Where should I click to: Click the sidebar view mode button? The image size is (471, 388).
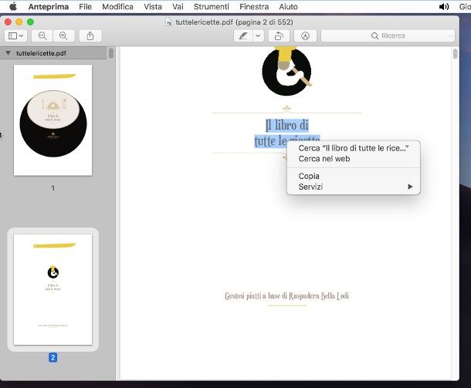16,35
